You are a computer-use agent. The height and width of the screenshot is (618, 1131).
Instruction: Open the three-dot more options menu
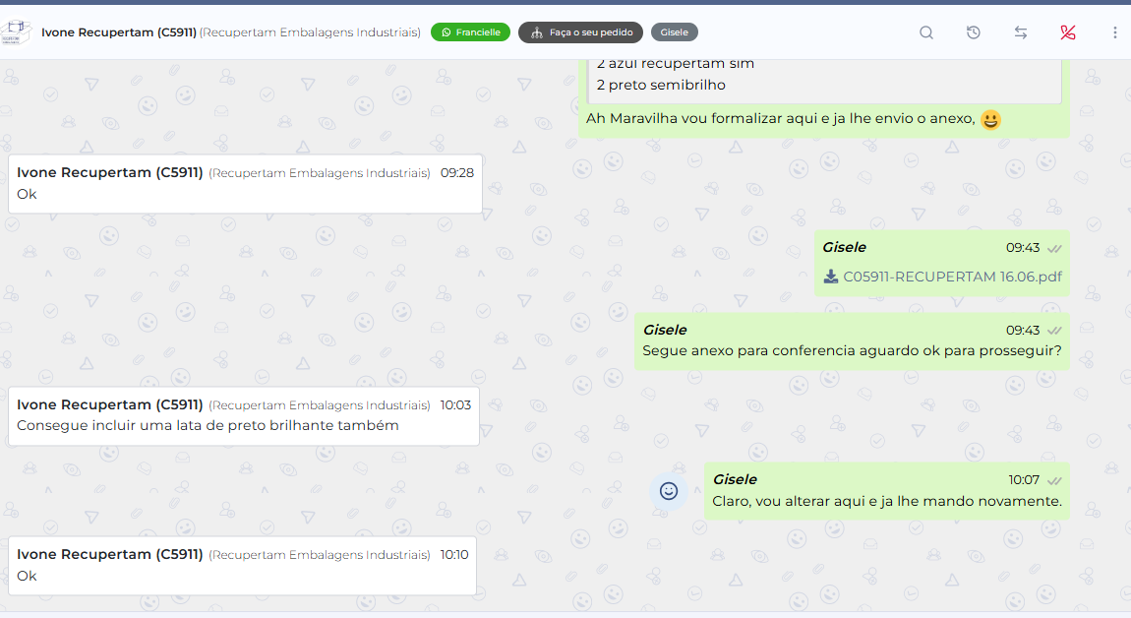(1114, 32)
